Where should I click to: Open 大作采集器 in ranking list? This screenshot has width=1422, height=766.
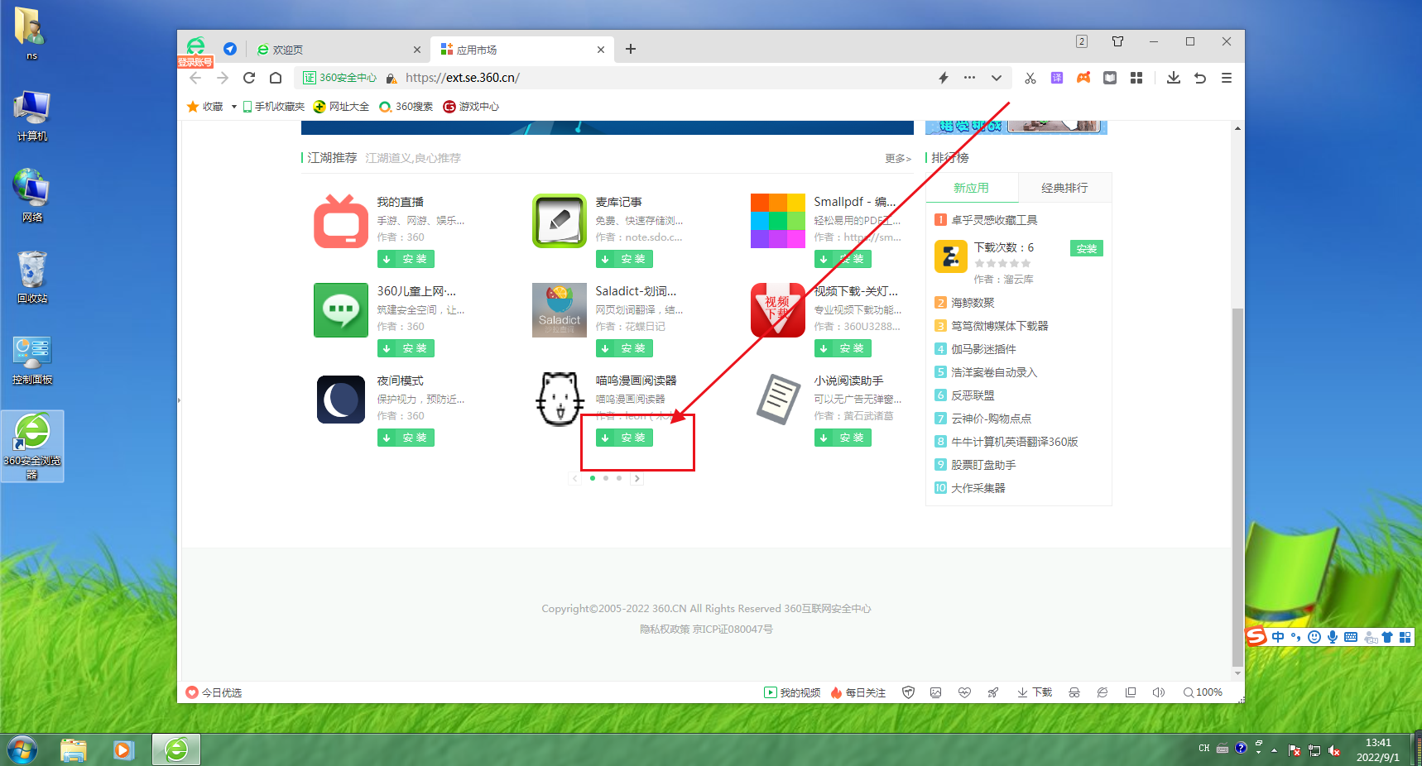tap(978, 488)
